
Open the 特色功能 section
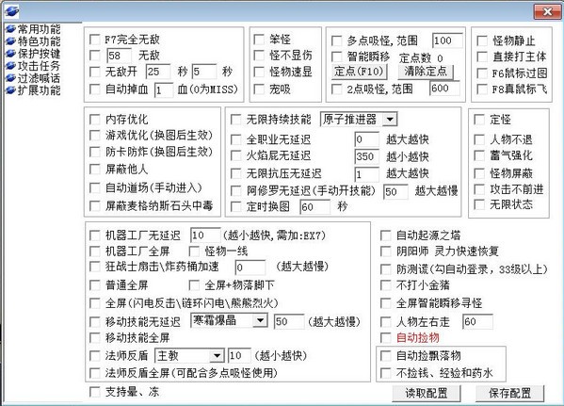click(x=39, y=41)
